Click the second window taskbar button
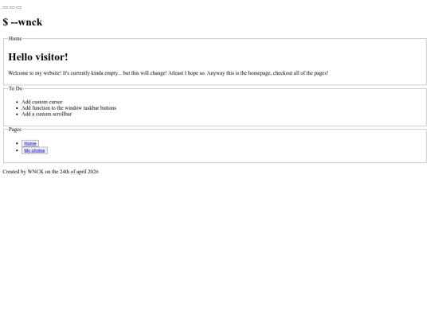430x322 pixels. (x=12, y=7)
